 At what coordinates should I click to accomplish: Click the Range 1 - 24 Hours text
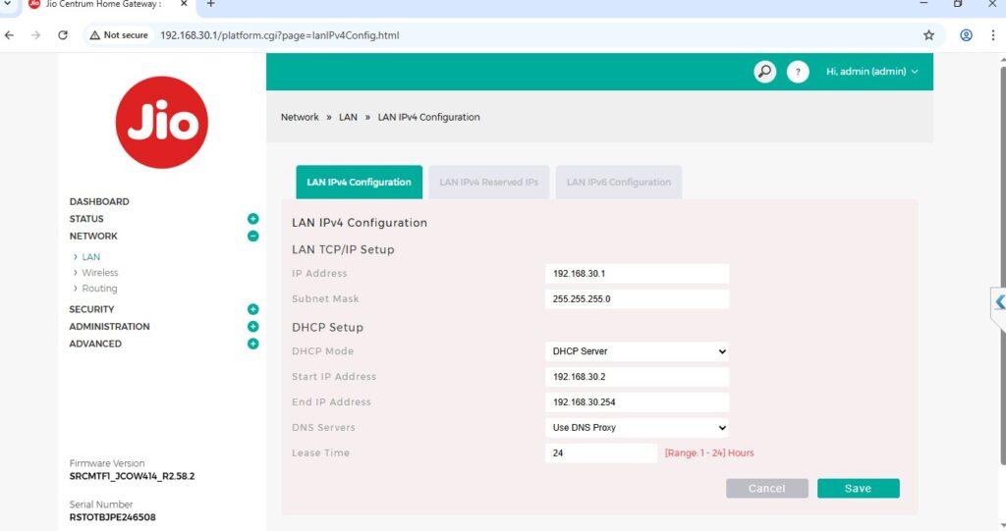[x=709, y=453]
